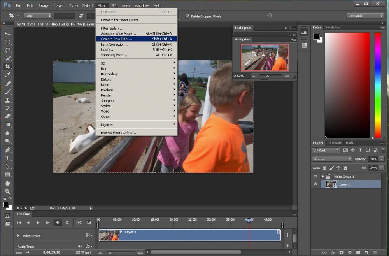
Task: Select the Horizontal Type tool
Action: point(7,158)
